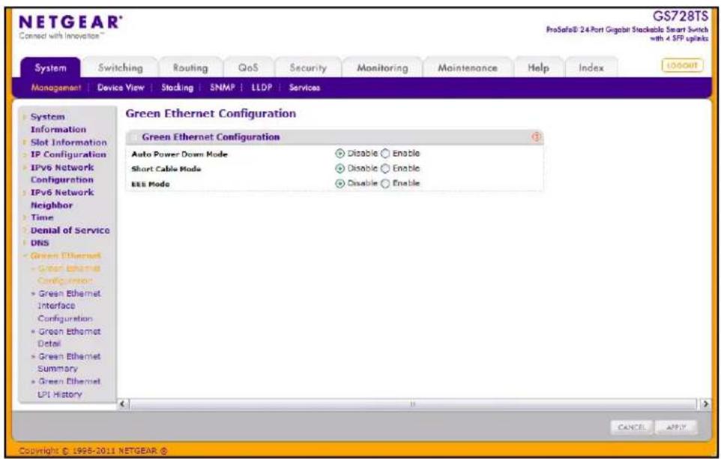Select Disable for Auto Power Down Mode
The image size is (721, 459).
point(340,154)
